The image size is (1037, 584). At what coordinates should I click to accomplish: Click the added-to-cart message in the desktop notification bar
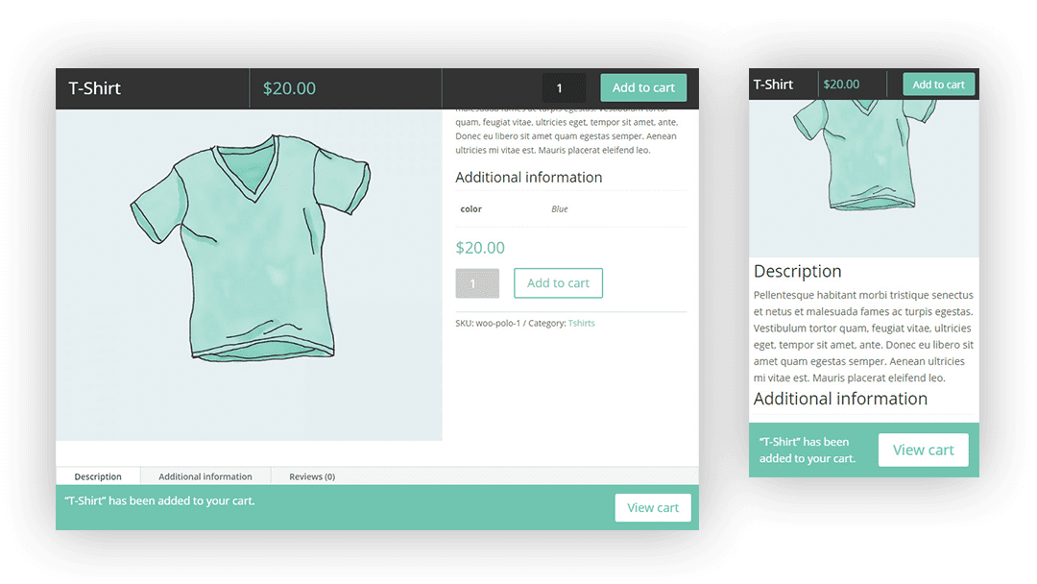(x=160, y=500)
